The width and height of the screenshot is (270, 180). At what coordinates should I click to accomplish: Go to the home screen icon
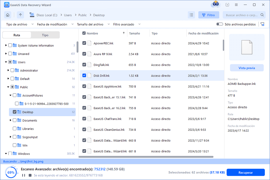[8, 15]
